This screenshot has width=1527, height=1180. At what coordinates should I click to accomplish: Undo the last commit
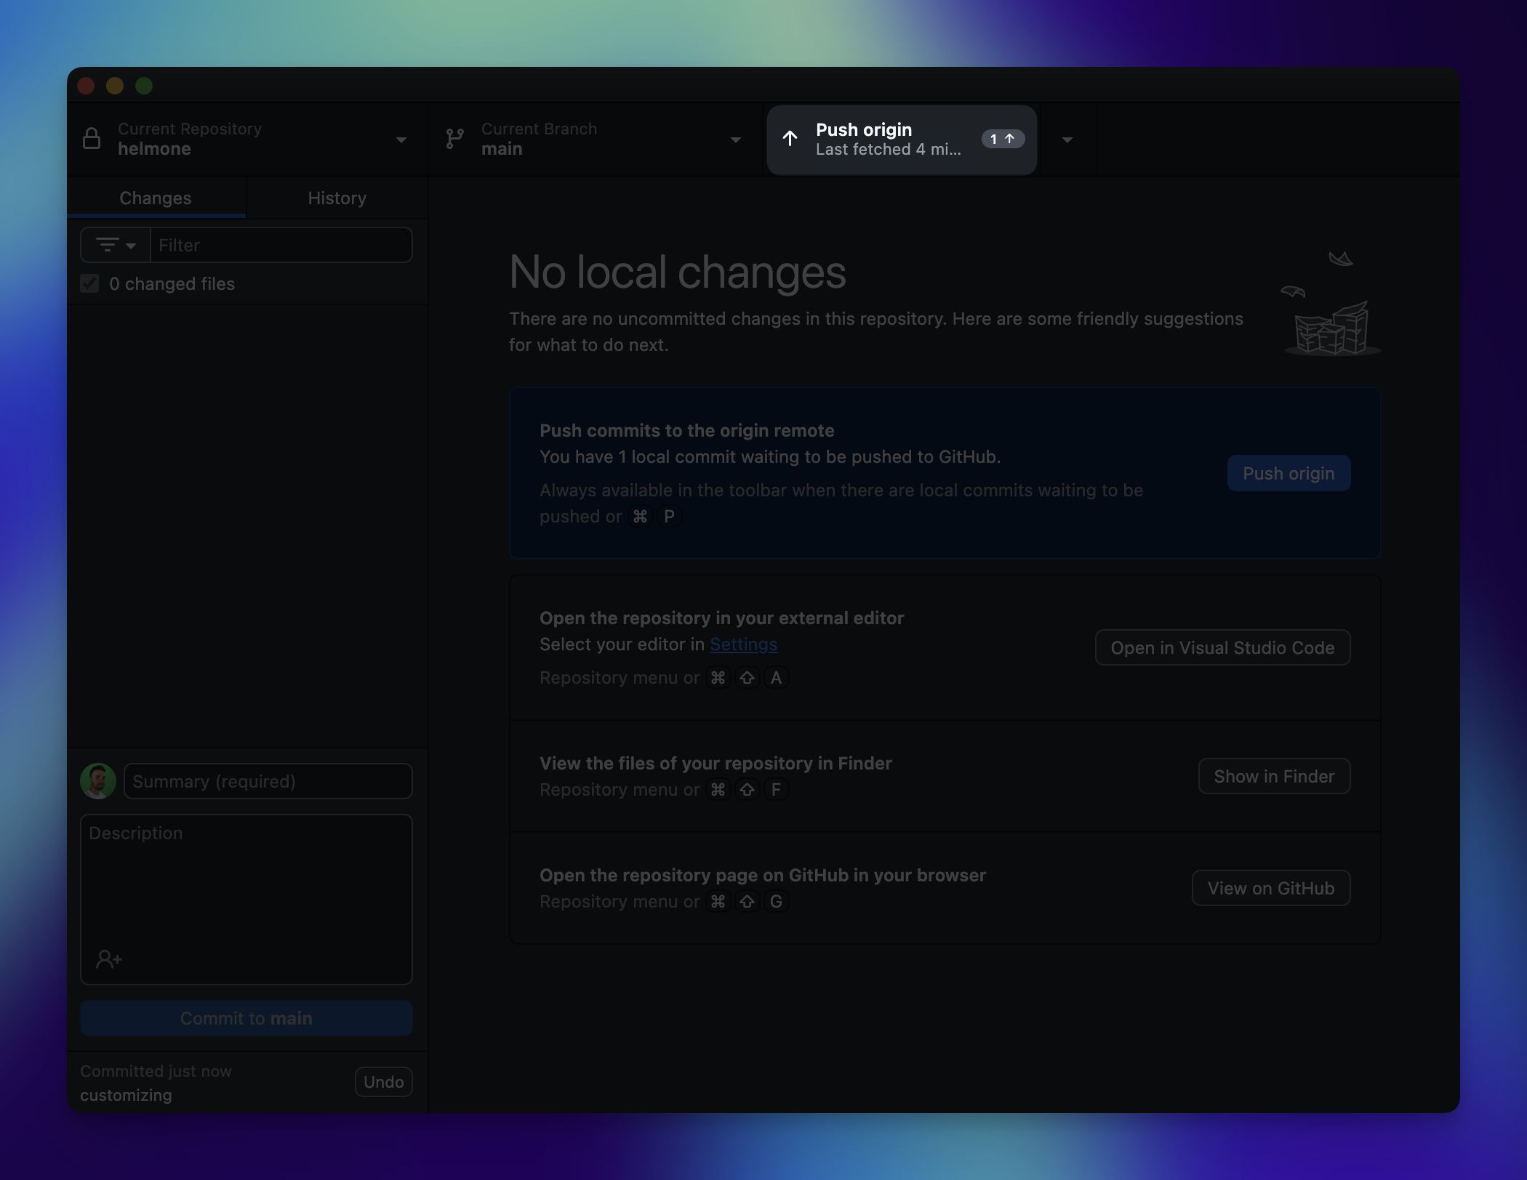point(383,1082)
